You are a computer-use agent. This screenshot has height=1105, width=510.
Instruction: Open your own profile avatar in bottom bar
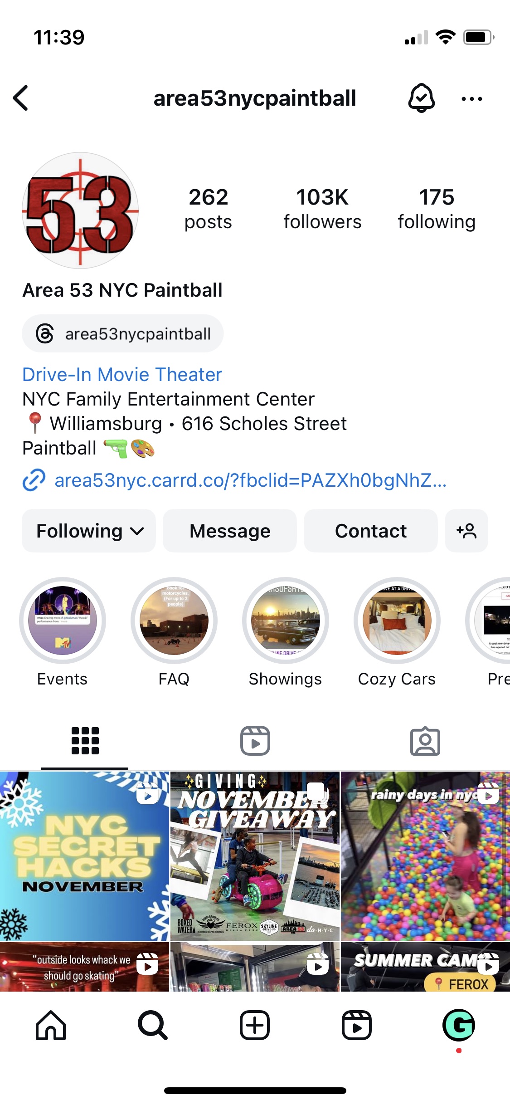point(459,1025)
